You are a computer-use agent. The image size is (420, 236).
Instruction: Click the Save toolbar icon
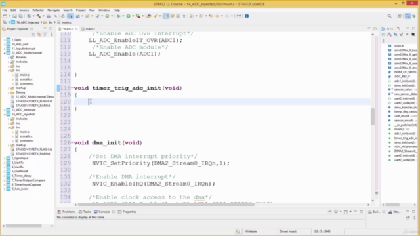click(x=14, y=16)
